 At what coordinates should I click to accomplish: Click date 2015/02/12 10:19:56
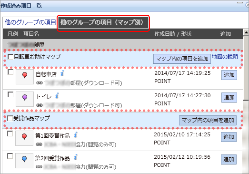tap(182, 157)
